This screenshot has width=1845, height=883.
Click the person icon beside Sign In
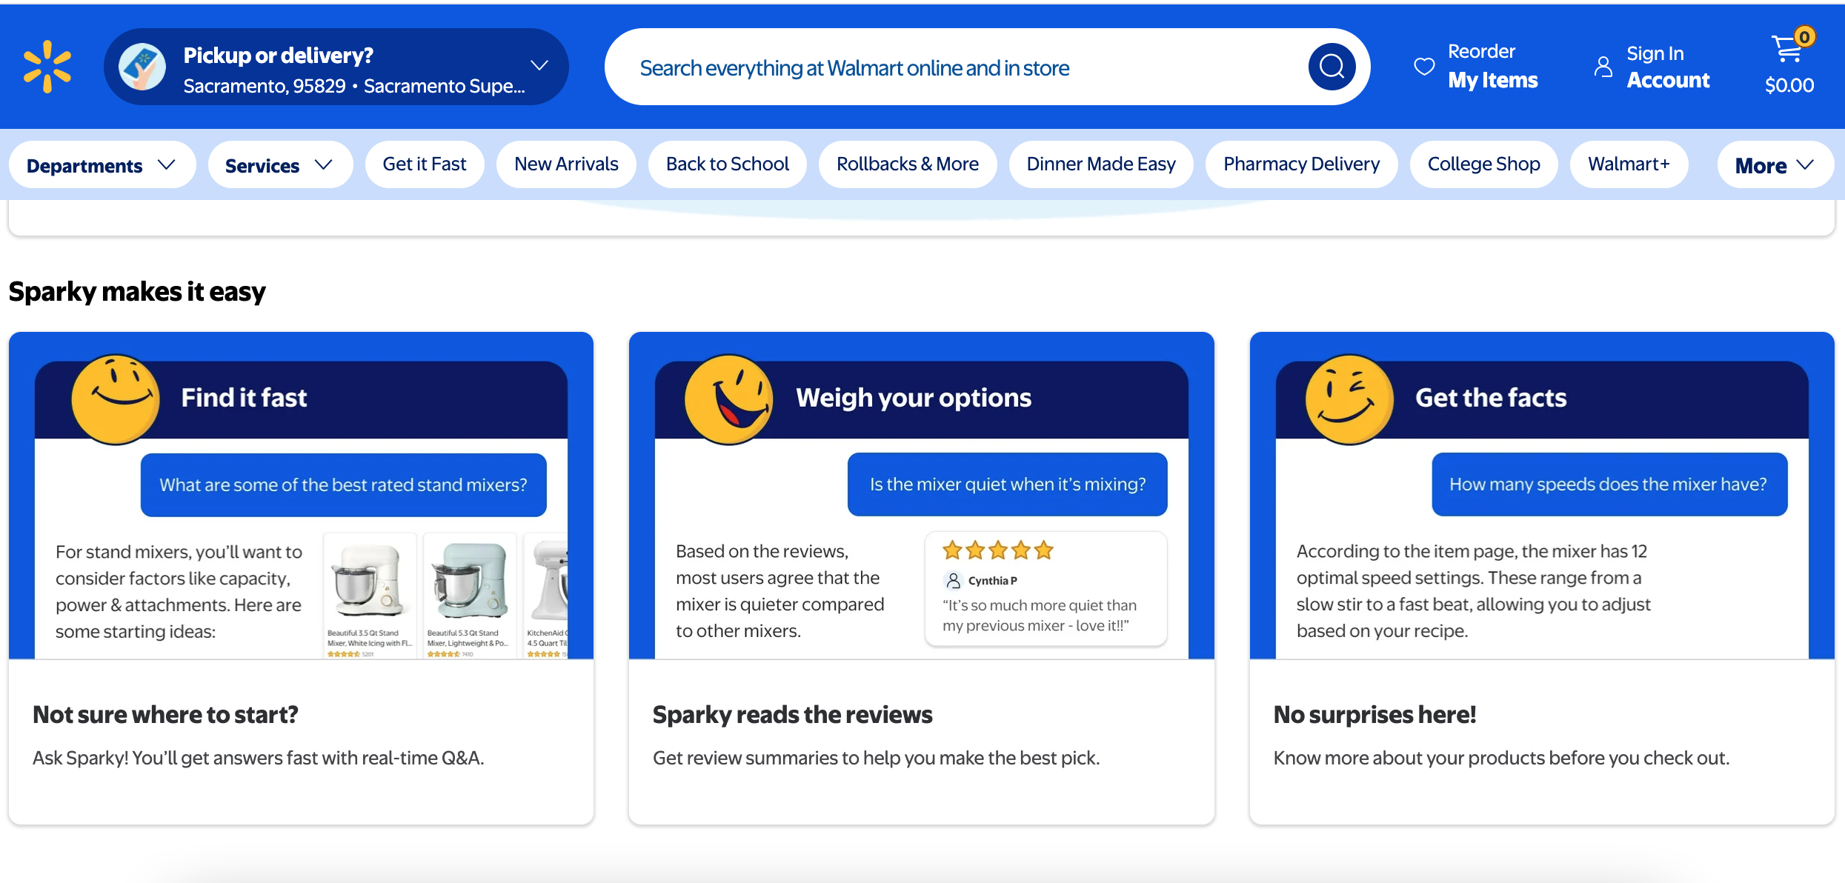coord(1603,67)
